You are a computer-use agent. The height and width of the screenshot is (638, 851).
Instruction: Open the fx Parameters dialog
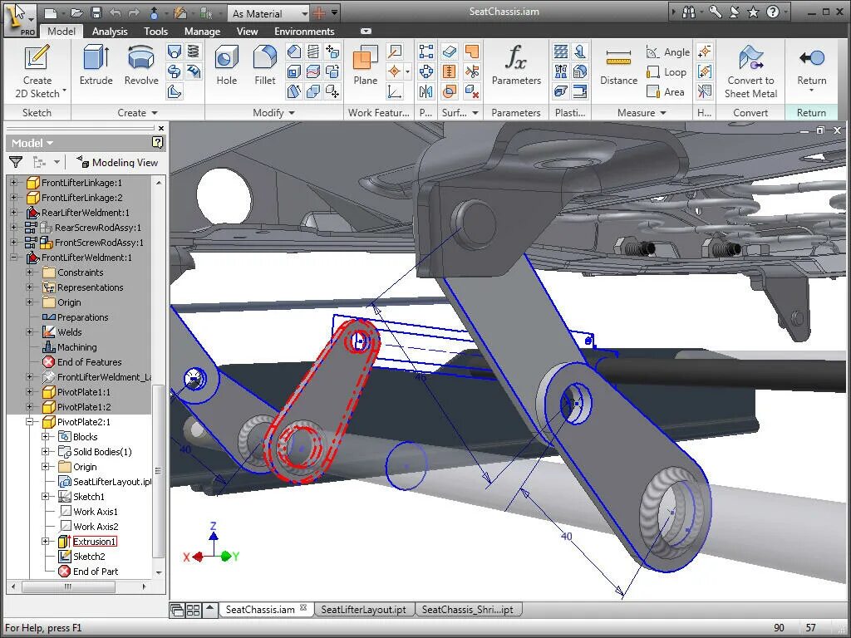(x=516, y=65)
